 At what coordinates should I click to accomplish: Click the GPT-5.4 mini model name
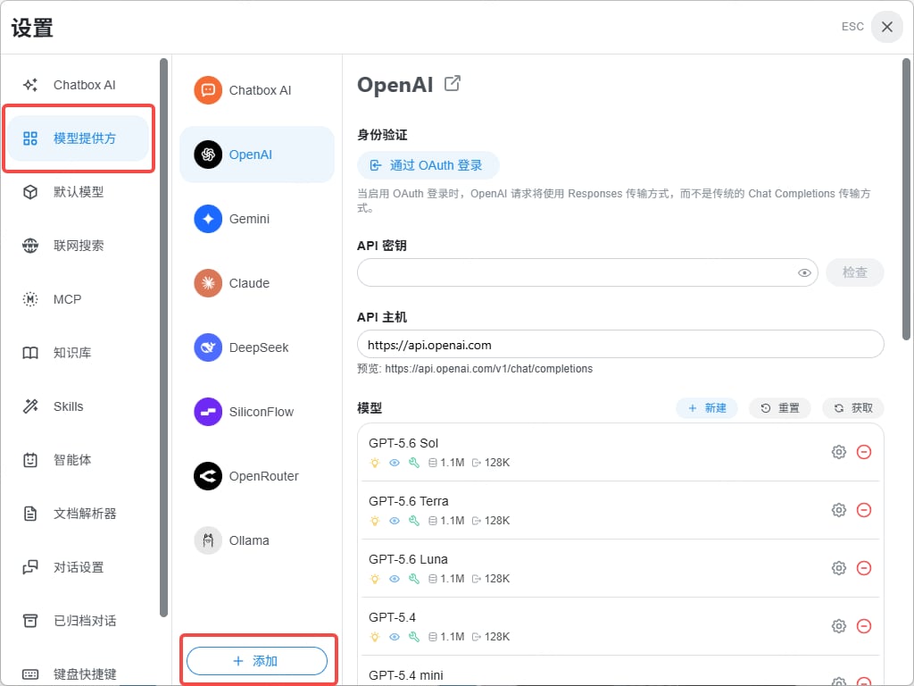pyautogui.click(x=406, y=675)
